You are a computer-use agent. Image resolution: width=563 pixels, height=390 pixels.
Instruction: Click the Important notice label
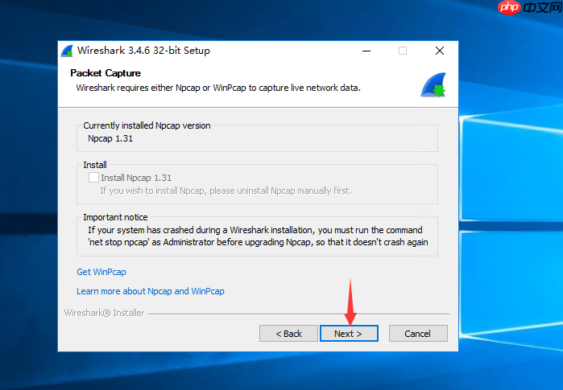point(115,217)
